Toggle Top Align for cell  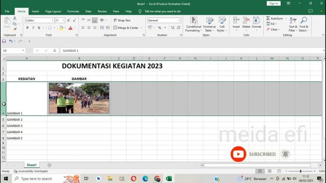pos(83,20)
